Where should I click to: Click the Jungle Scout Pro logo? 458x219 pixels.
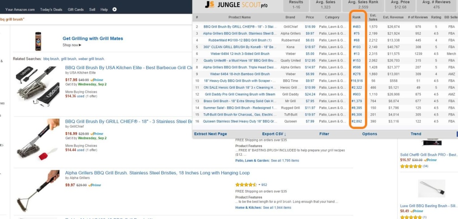click(x=237, y=4)
